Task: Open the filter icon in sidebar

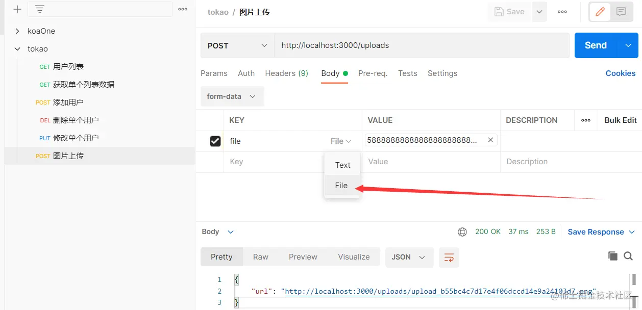Action: coord(39,9)
